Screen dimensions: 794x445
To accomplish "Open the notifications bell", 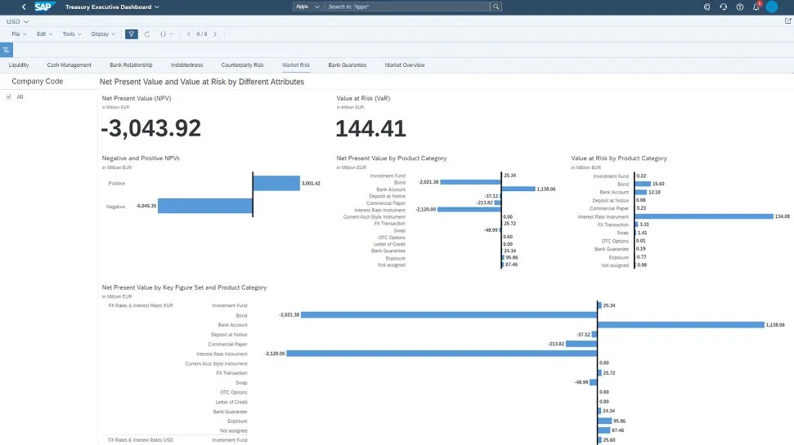I will 756,7.
